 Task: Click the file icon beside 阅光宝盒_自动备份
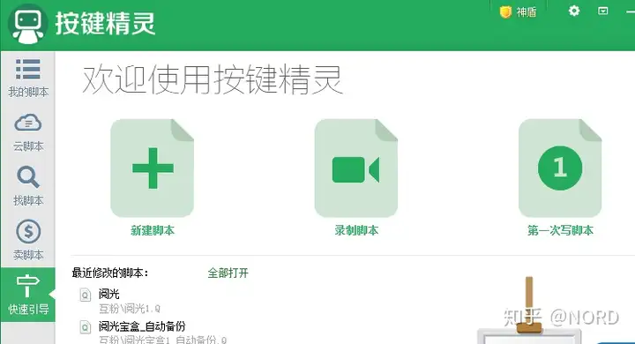pos(85,327)
